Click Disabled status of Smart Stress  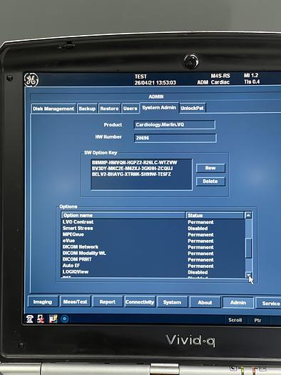pos(198,229)
